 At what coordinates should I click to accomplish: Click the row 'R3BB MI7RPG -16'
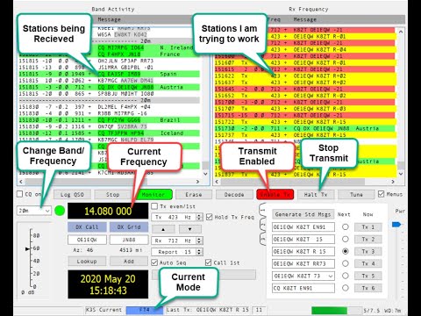[x=110, y=113]
